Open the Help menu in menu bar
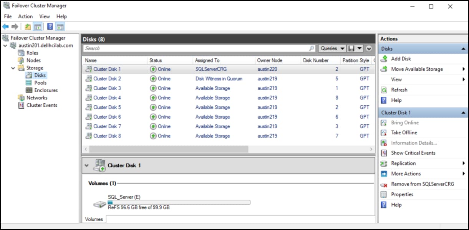The image size is (469, 230). click(x=61, y=17)
